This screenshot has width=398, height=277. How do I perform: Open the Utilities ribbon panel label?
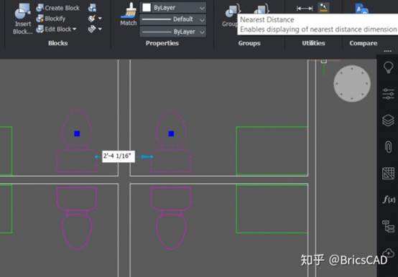click(313, 43)
